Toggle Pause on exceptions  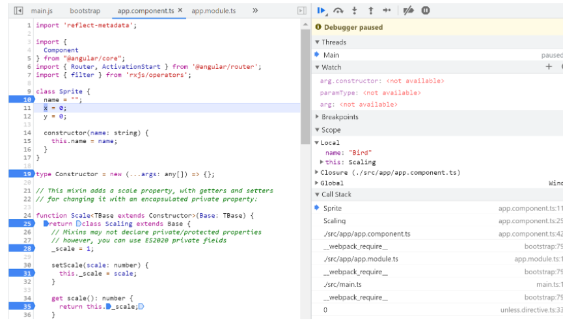(426, 10)
